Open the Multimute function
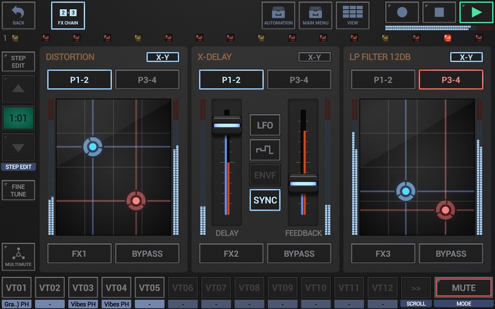Viewport: 495px width, 309px height. click(19, 256)
